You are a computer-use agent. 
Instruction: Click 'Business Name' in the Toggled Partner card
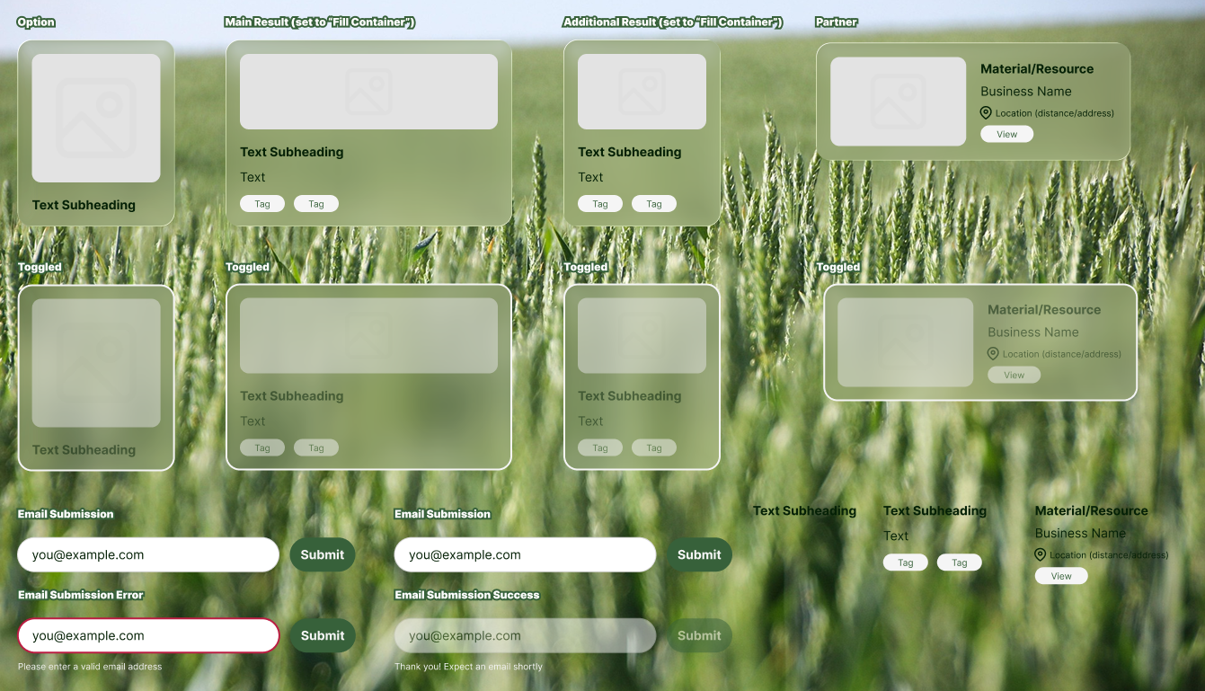click(1033, 332)
